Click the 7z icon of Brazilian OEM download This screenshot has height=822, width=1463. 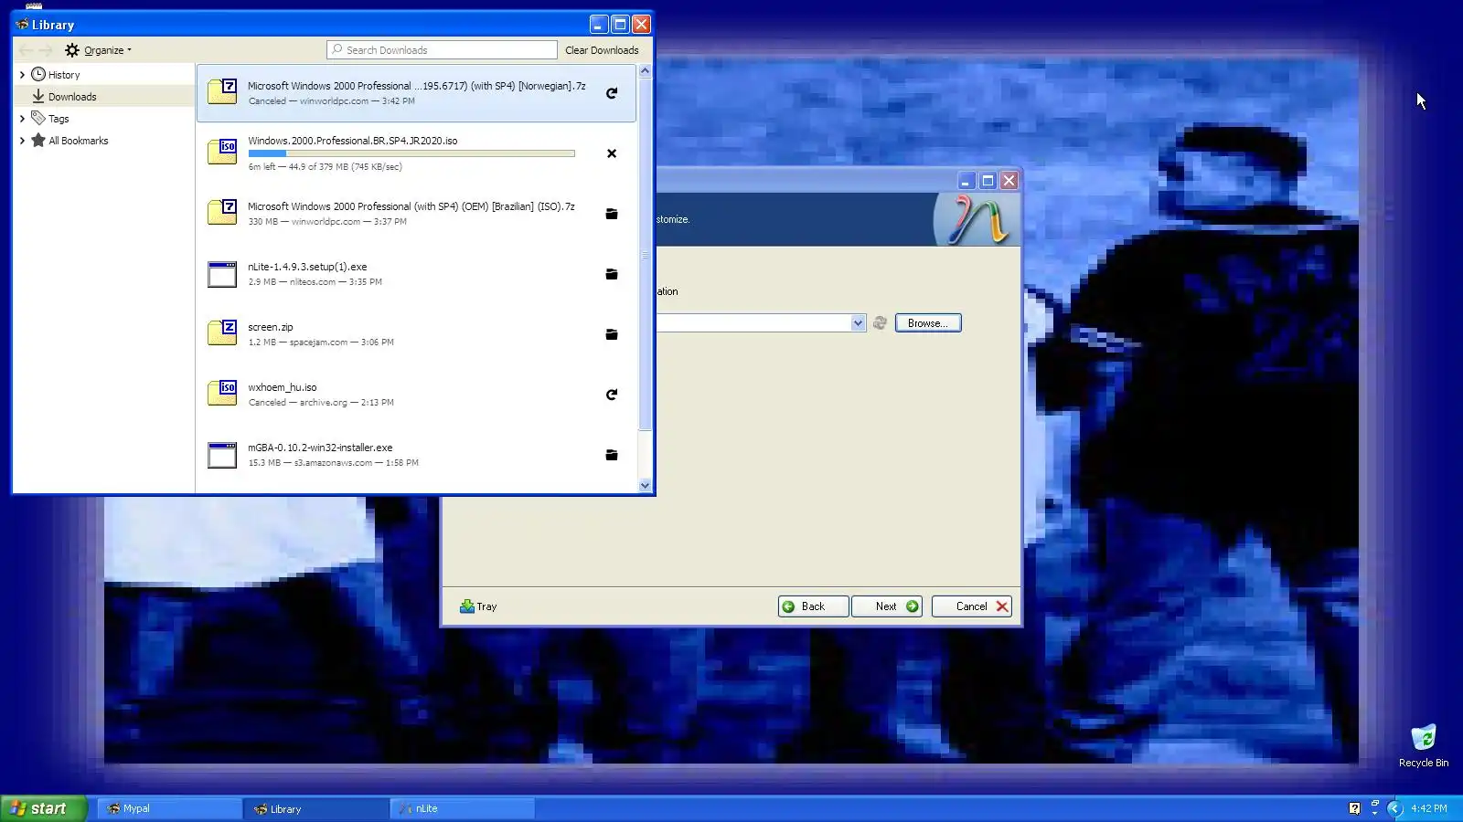pyautogui.click(x=222, y=212)
